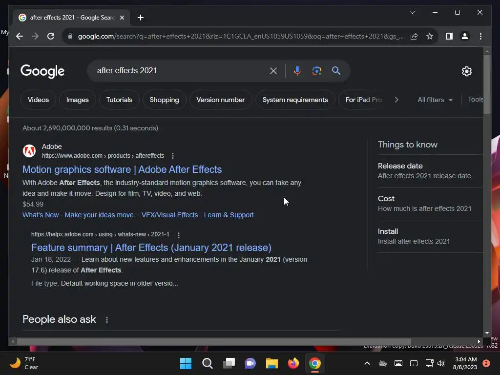Open Adobe result favicon
500x375 pixels.
(29, 151)
